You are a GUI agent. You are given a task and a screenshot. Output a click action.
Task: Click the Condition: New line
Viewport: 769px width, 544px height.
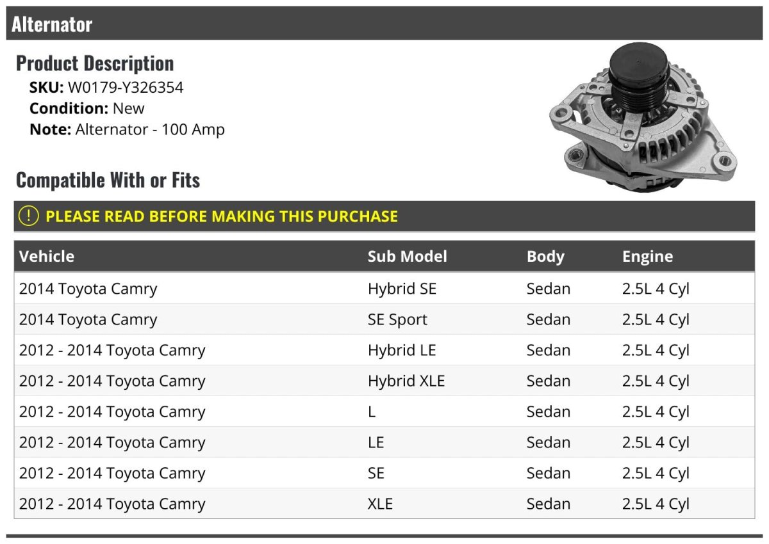(x=87, y=108)
